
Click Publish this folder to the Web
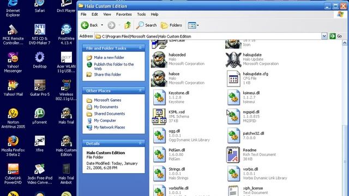114,66
